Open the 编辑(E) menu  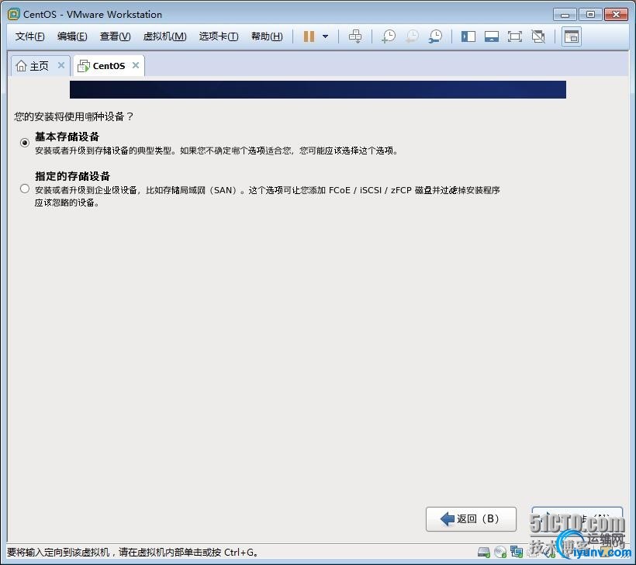click(x=72, y=36)
